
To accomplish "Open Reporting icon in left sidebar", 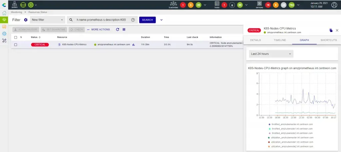I will pyautogui.click(x=4, y=27).
